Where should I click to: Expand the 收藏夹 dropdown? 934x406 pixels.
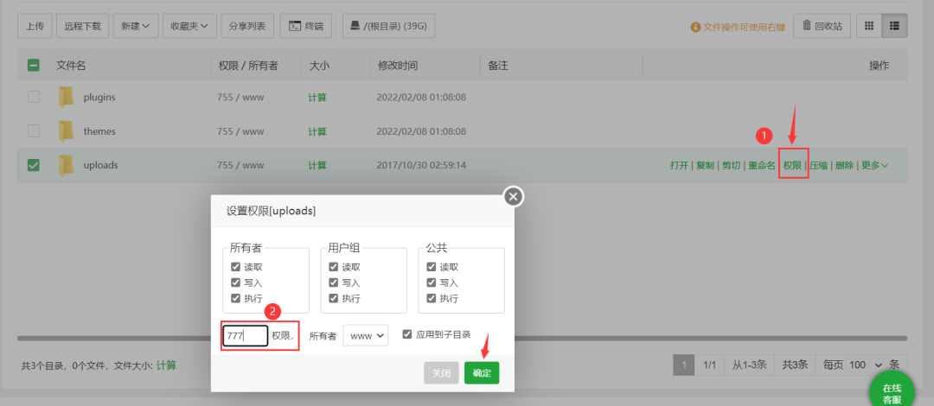(189, 26)
